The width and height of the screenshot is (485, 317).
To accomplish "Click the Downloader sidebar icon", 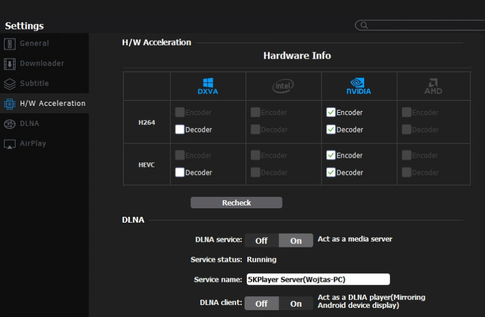I will click(9, 64).
